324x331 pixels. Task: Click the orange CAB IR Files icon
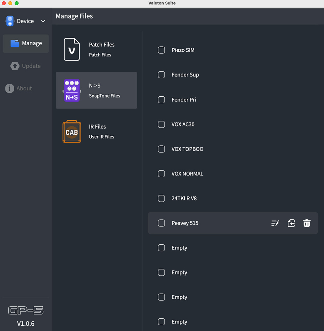point(72,131)
